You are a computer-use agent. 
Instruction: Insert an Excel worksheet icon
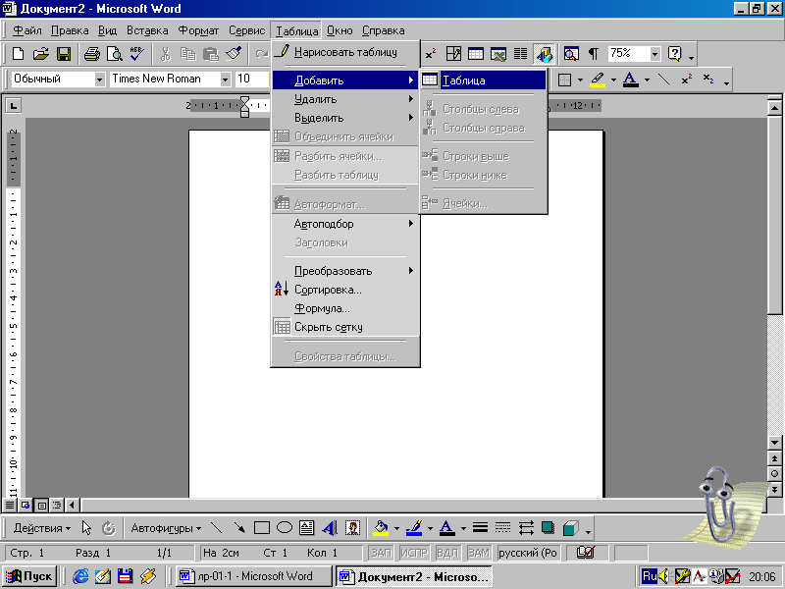pos(498,54)
